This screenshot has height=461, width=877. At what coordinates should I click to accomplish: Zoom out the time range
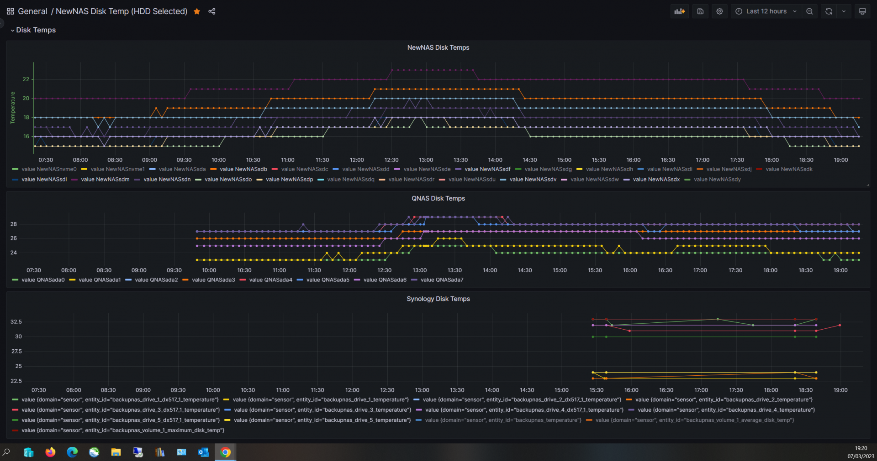(x=809, y=11)
